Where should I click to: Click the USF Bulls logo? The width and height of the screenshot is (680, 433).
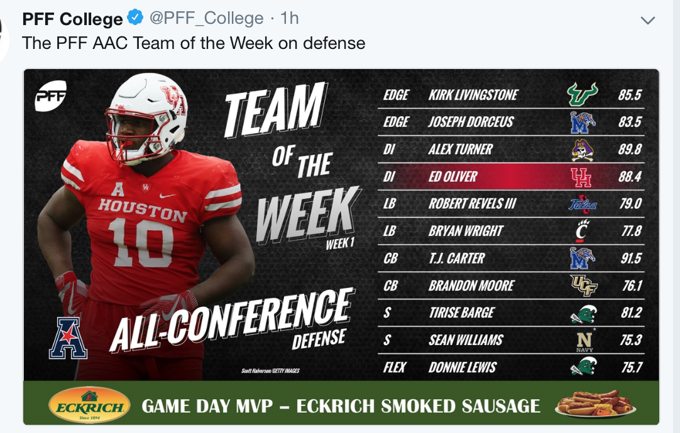tap(582, 94)
